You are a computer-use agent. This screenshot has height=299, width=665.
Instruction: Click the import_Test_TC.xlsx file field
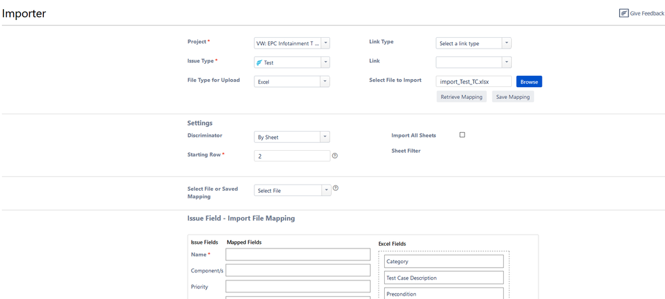pyautogui.click(x=474, y=81)
